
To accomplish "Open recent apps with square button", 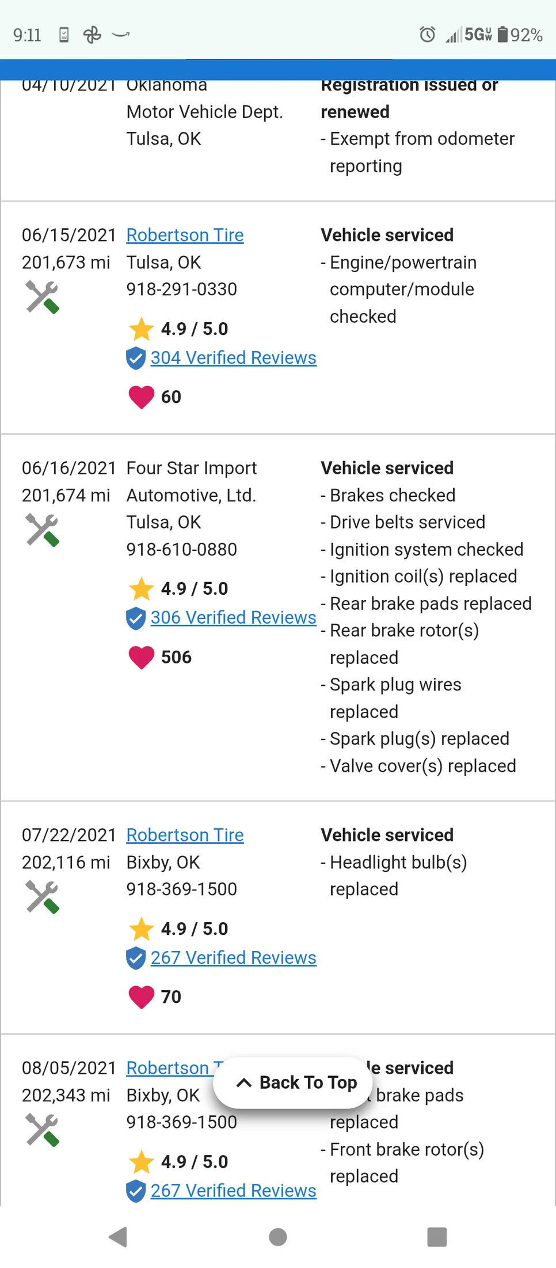I will click(x=437, y=1237).
